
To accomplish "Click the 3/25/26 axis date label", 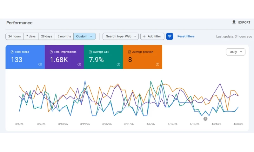I will pyautogui.click(x=107, y=124).
